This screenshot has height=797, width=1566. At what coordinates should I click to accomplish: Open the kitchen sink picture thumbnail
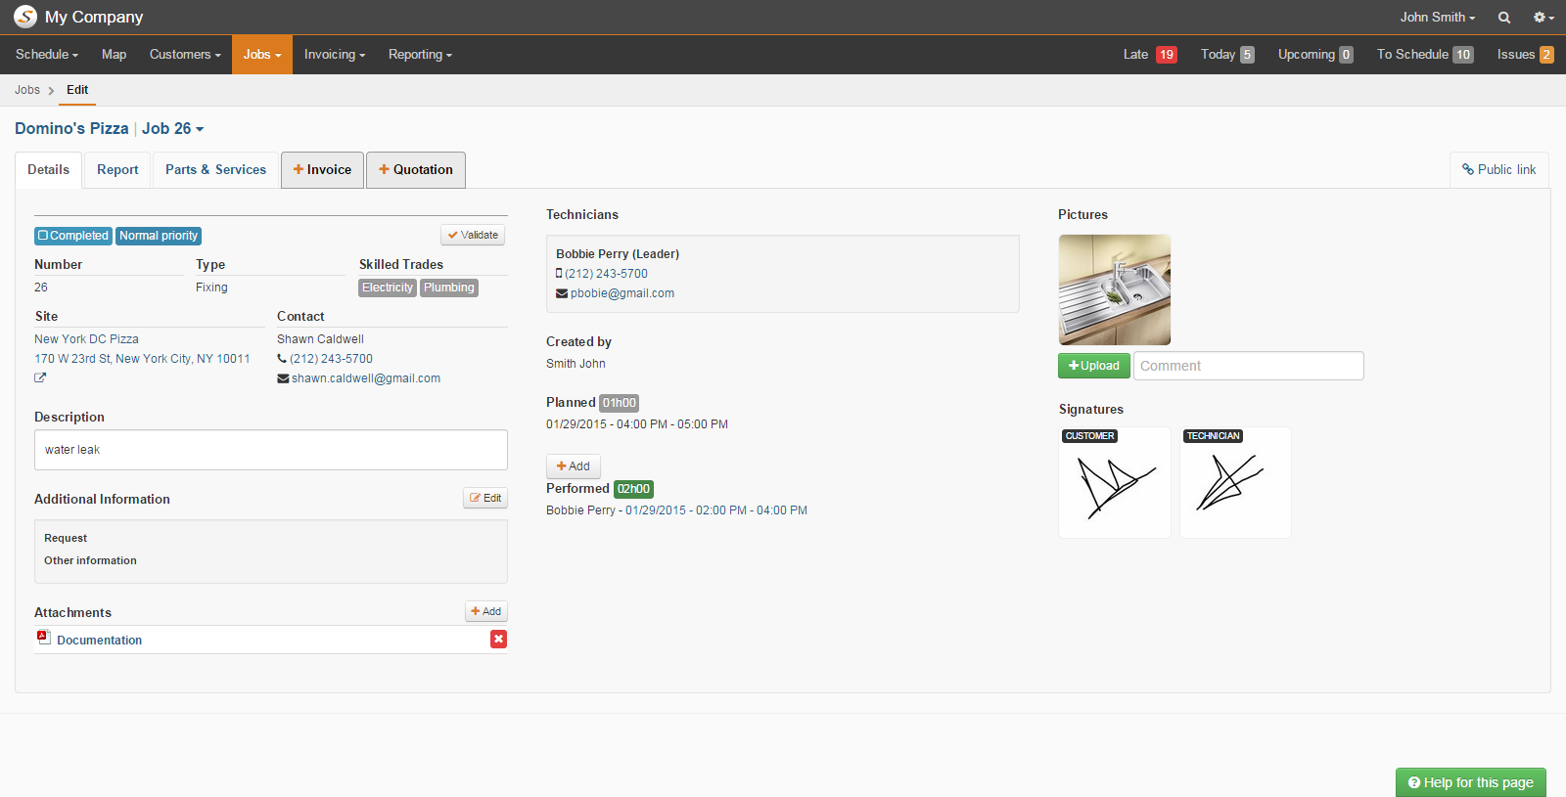click(x=1115, y=289)
